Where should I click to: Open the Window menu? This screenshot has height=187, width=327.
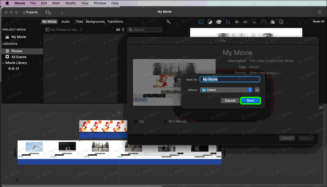tap(100, 3)
